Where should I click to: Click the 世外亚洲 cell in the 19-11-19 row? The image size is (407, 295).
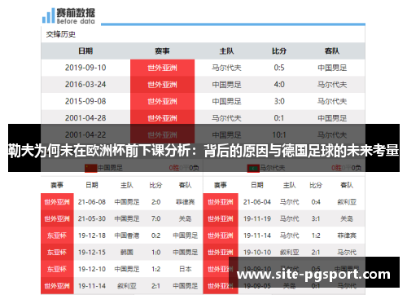click(x=221, y=218)
